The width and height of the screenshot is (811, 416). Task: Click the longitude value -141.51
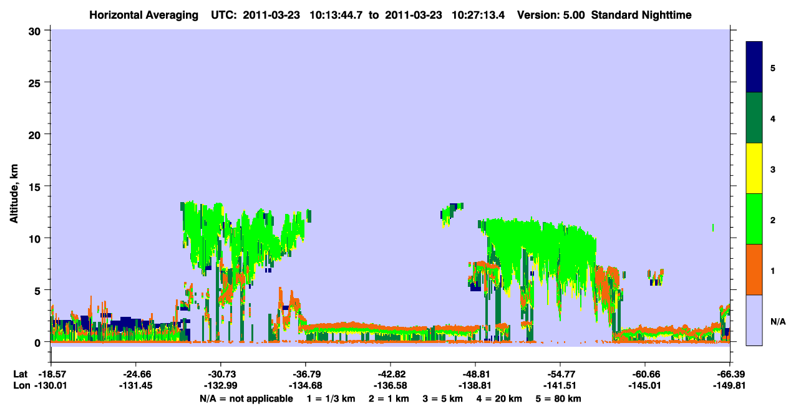[x=560, y=385]
